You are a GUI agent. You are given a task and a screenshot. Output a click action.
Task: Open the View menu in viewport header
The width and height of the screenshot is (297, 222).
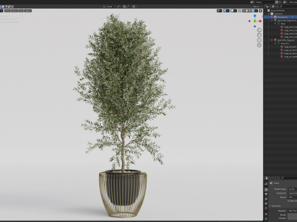(7, 10)
